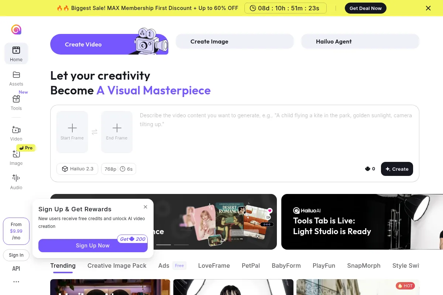Go to the Video sidebar section
Screen dimensions: 443x295
coord(16,133)
